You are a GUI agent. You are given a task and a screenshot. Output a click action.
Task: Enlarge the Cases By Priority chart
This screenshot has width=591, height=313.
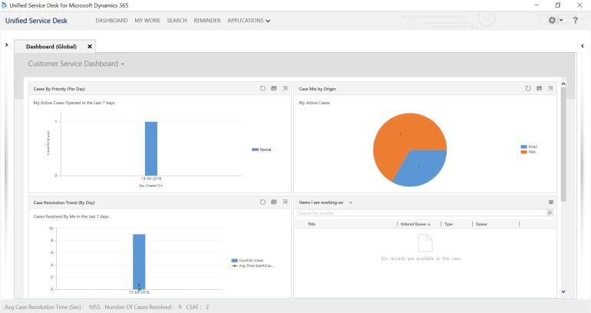click(284, 88)
